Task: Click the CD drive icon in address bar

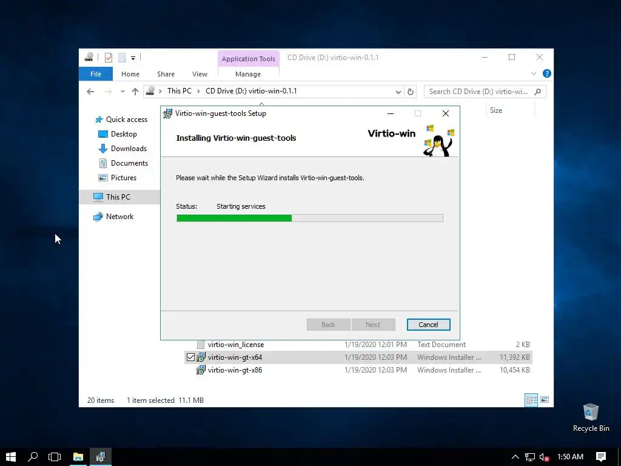Action: point(150,91)
